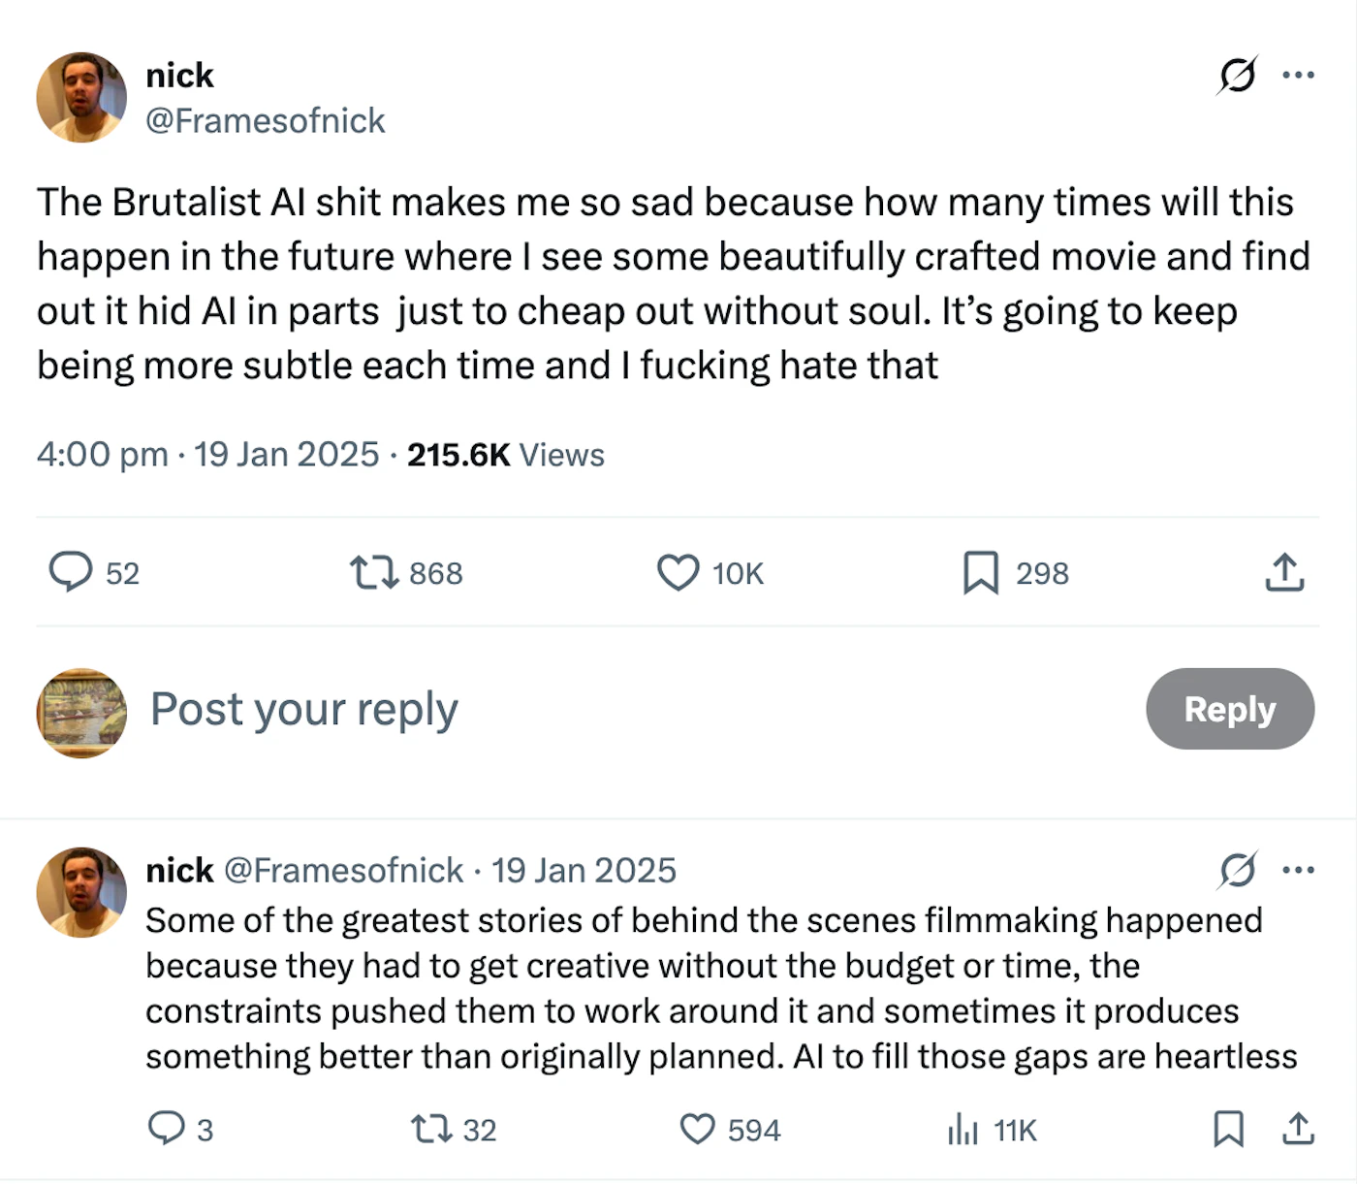Repost the main tweet with 868 reposts

click(x=374, y=573)
